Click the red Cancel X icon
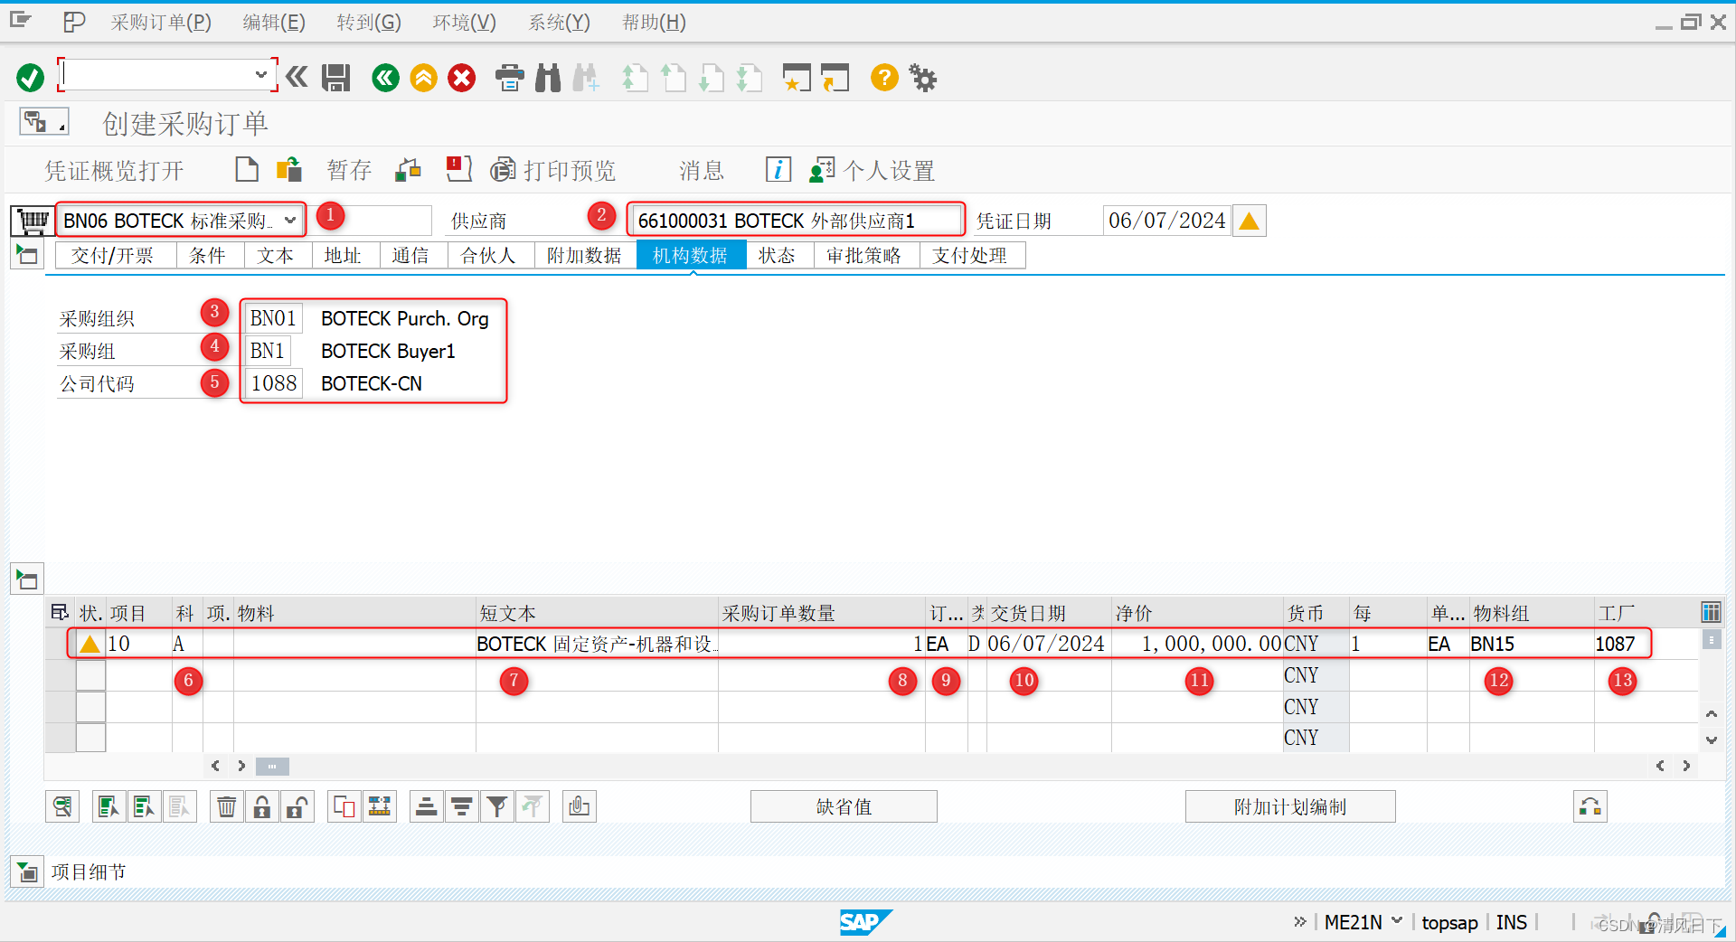1736x942 pixels. (461, 78)
